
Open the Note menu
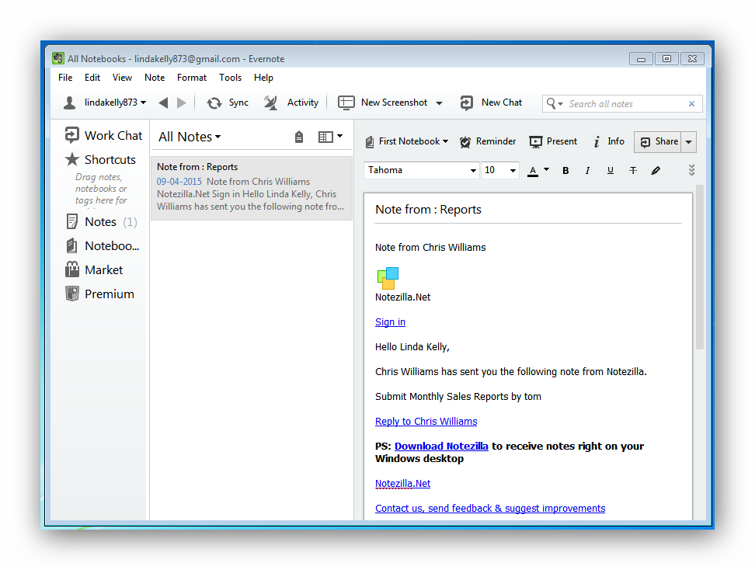tap(155, 78)
